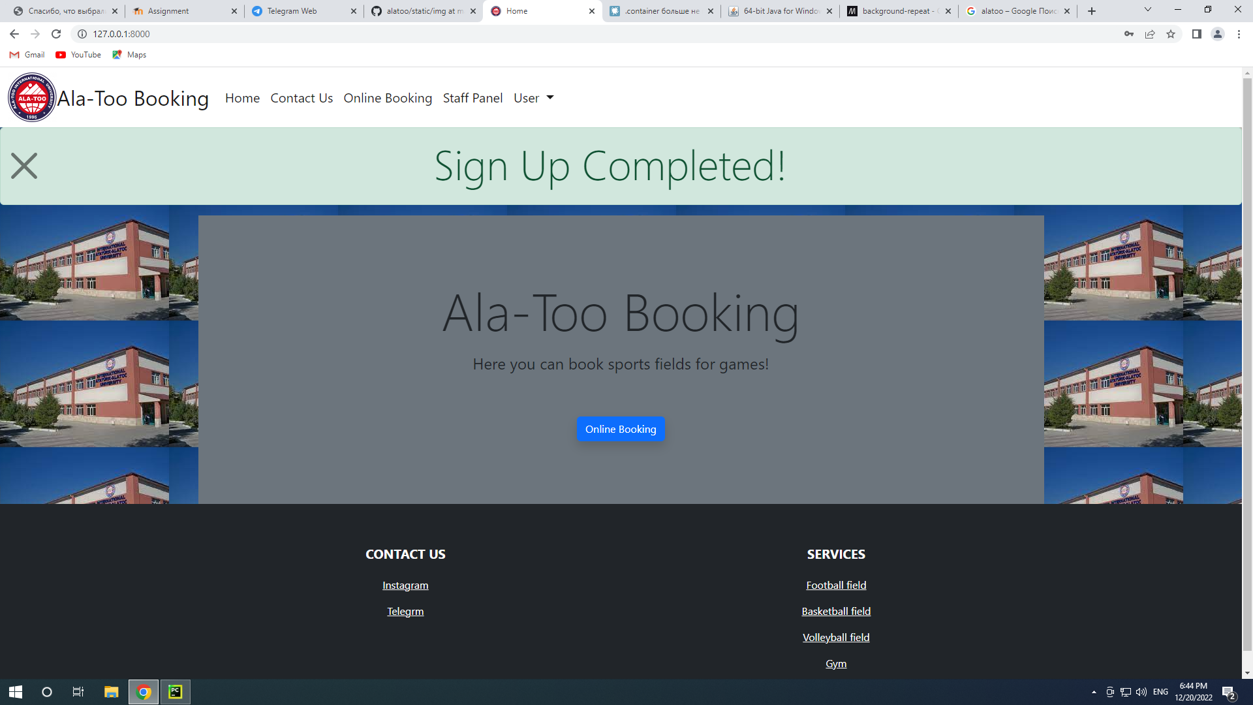The image size is (1253, 705).
Task: Click the password key icon in address bar
Action: (x=1128, y=34)
